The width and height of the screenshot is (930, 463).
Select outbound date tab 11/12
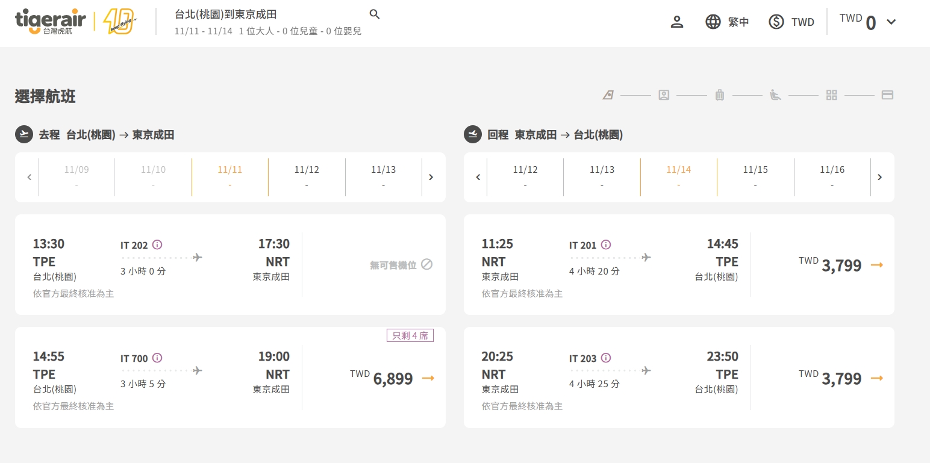tap(307, 176)
